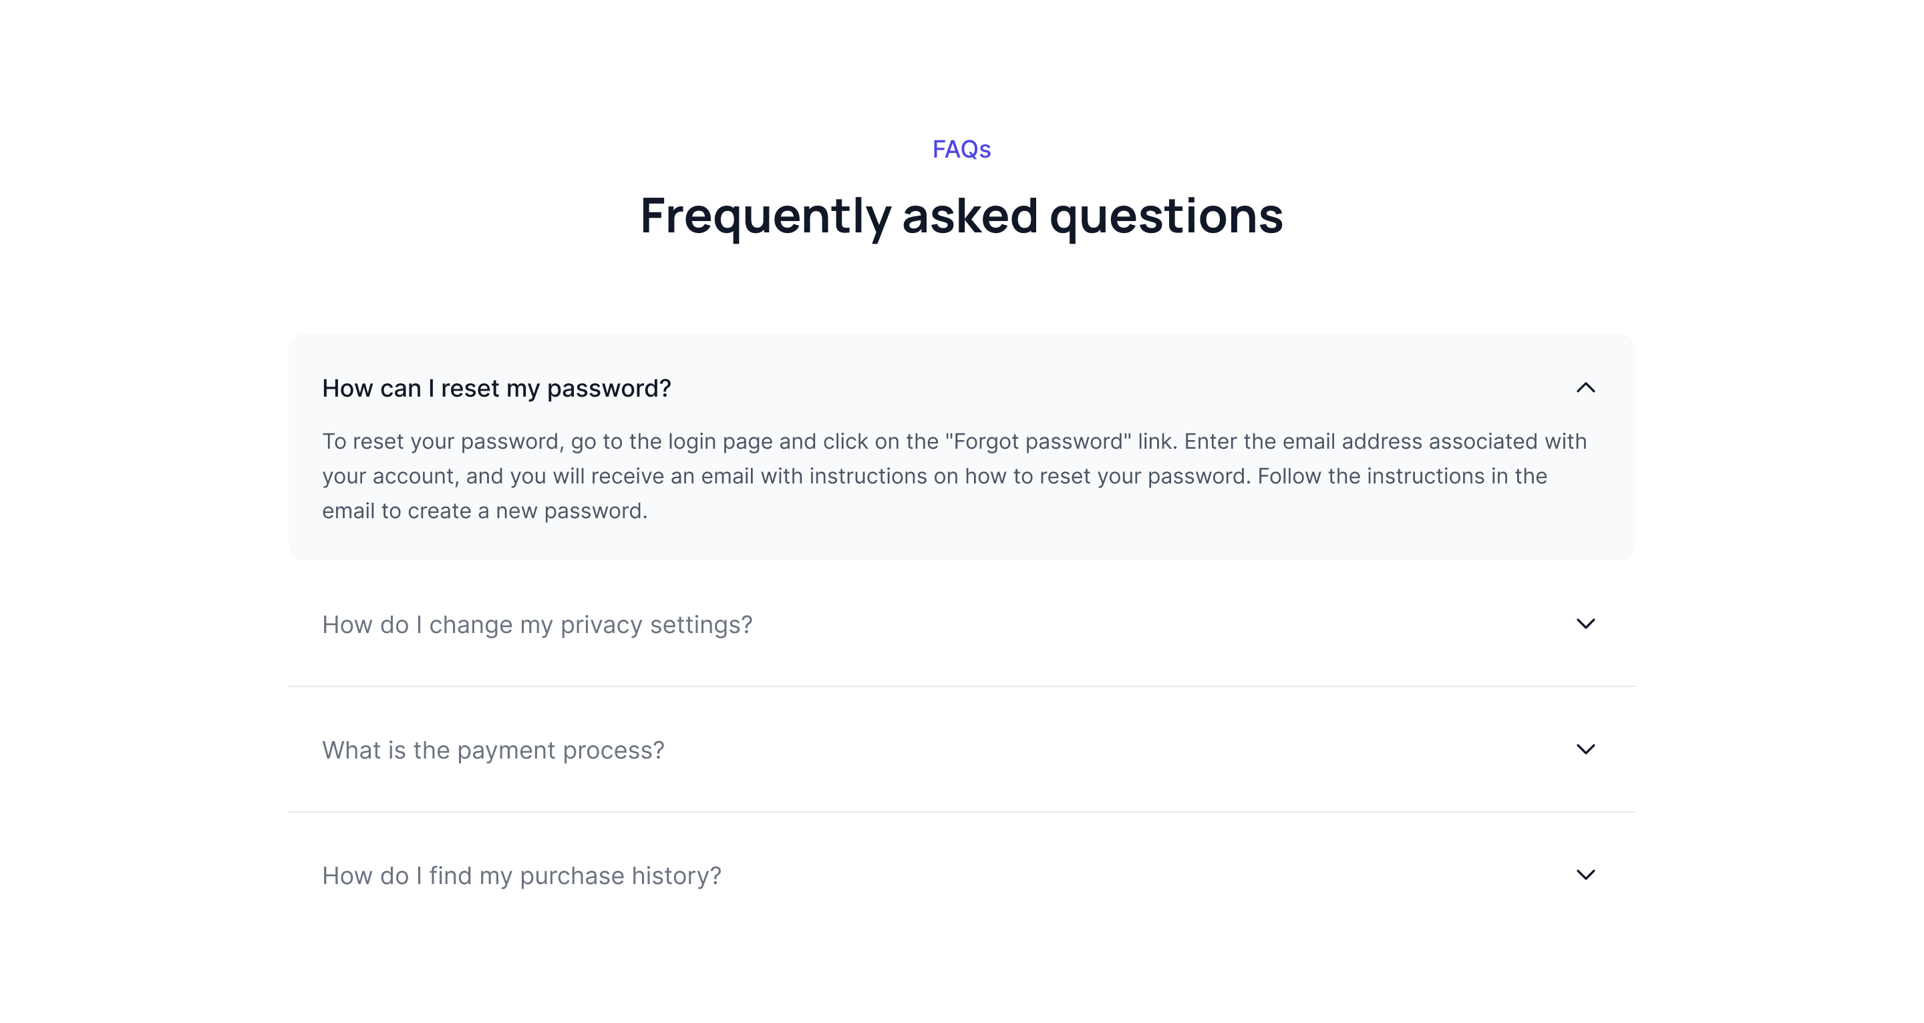The height and width of the screenshot is (1023, 1924).
Task: Click the down chevron beside payment process question
Action: point(1585,749)
